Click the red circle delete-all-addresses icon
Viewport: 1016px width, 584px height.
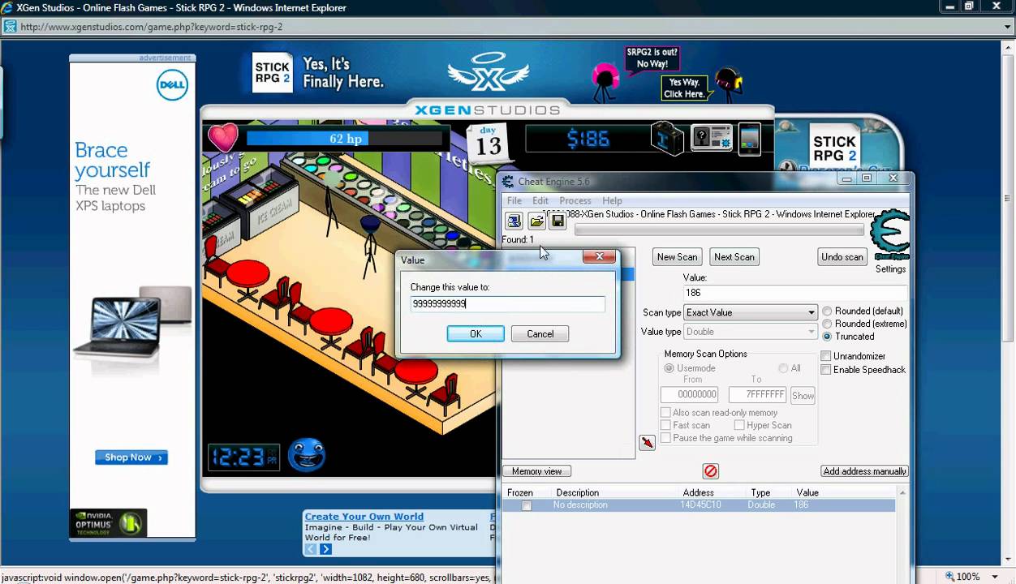click(x=711, y=471)
